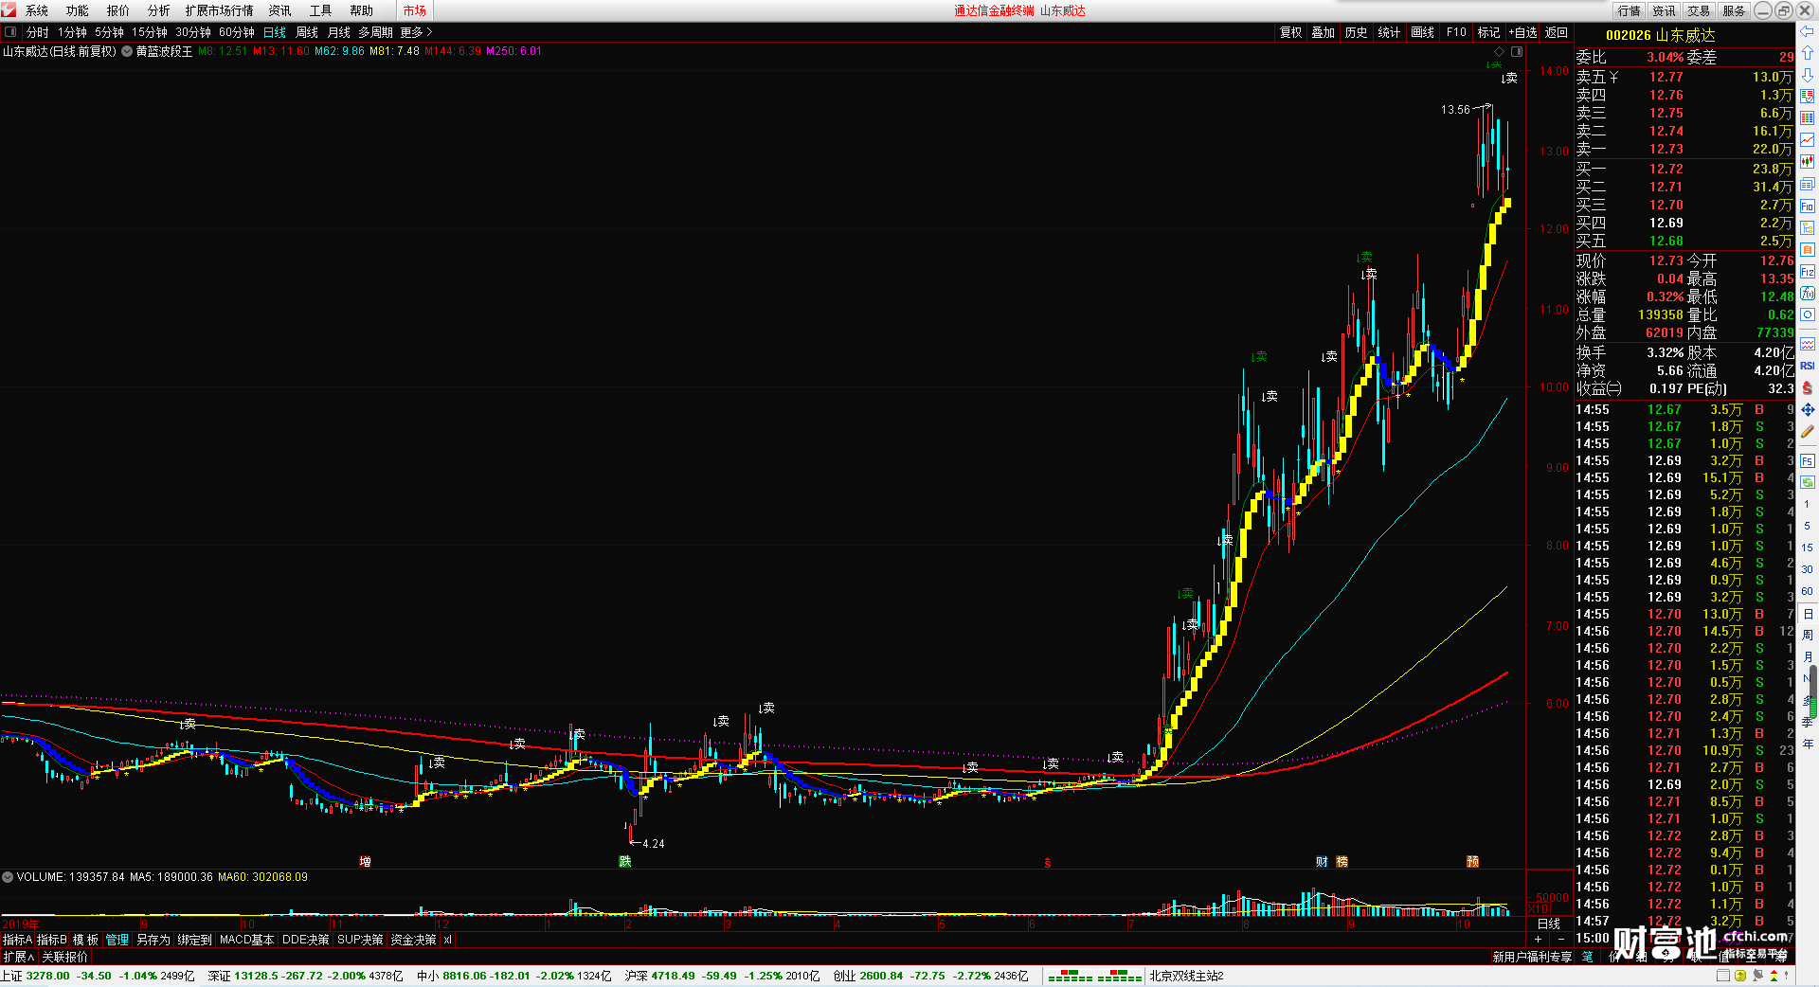Select the 日线 daily period
Screen dimensions: 1819x987
(x=275, y=32)
